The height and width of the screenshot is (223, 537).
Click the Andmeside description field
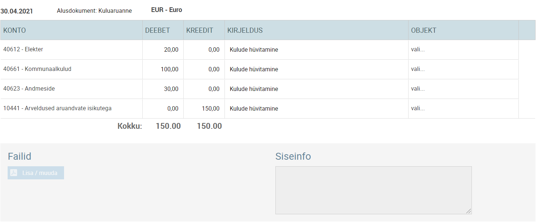click(x=254, y=89)
